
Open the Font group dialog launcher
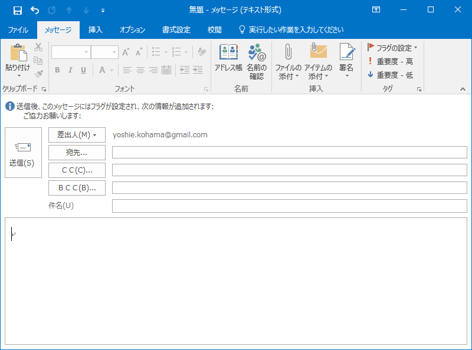pyautogui.click(x=206, y=90)
